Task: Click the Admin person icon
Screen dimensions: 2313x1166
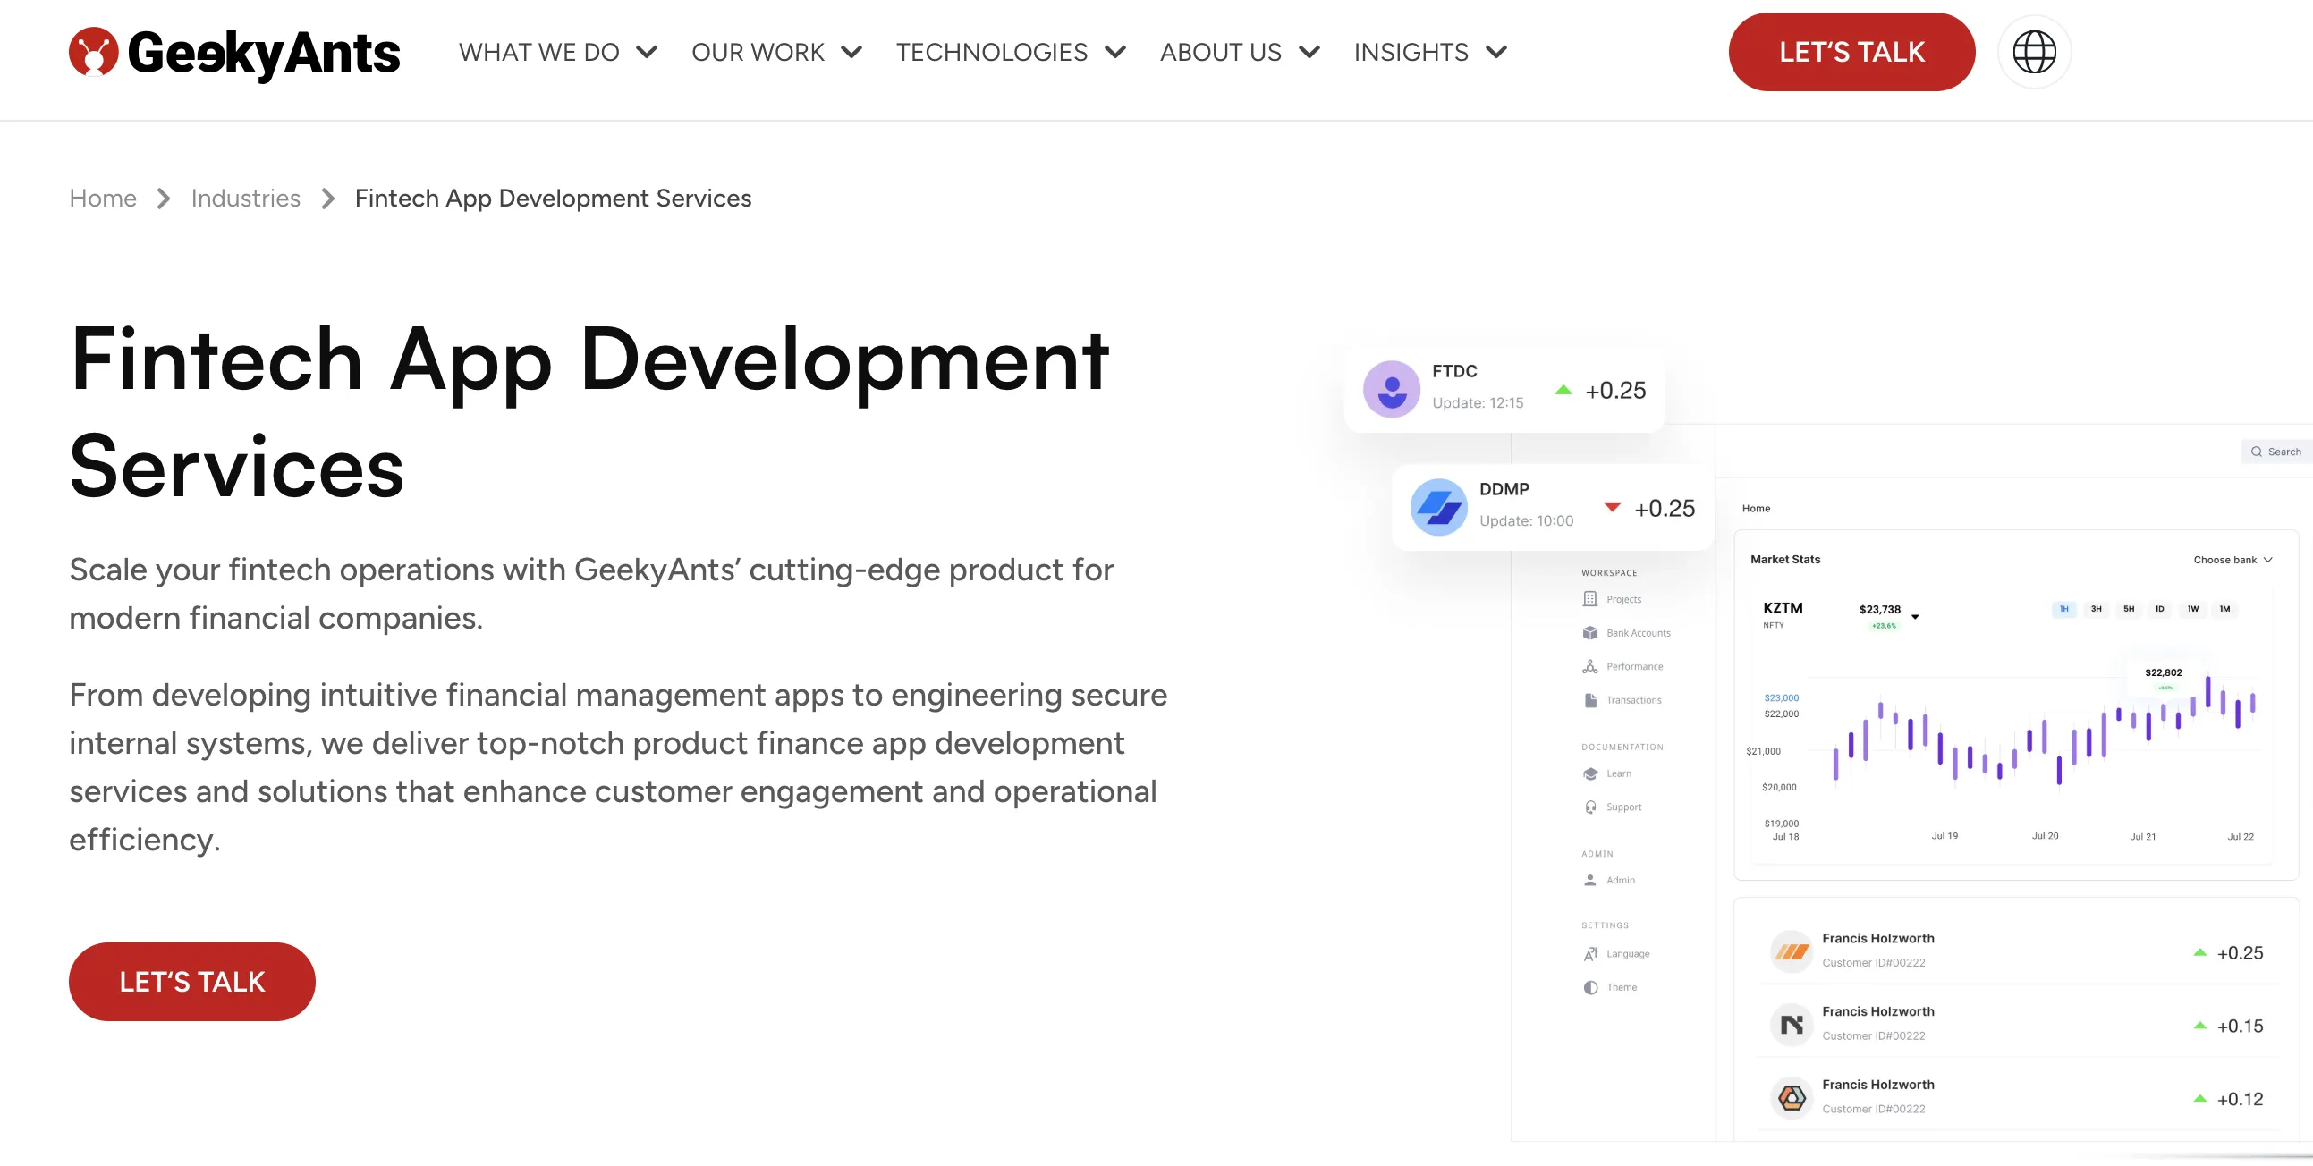Action: pos(1590,880)
